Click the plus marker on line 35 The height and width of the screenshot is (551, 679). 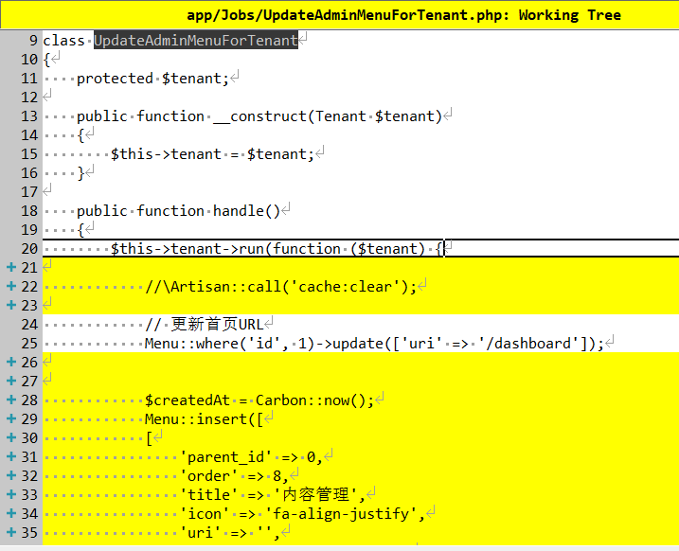click(11, 532)
